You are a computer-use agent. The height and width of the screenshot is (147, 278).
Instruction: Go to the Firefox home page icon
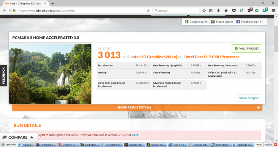(x=226, y=11)
